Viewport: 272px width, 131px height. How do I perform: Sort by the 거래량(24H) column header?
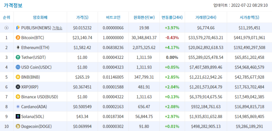coord(206,17)
